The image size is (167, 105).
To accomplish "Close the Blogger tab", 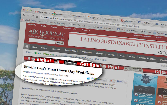I will pyautogui.click(x=100, y=18).
